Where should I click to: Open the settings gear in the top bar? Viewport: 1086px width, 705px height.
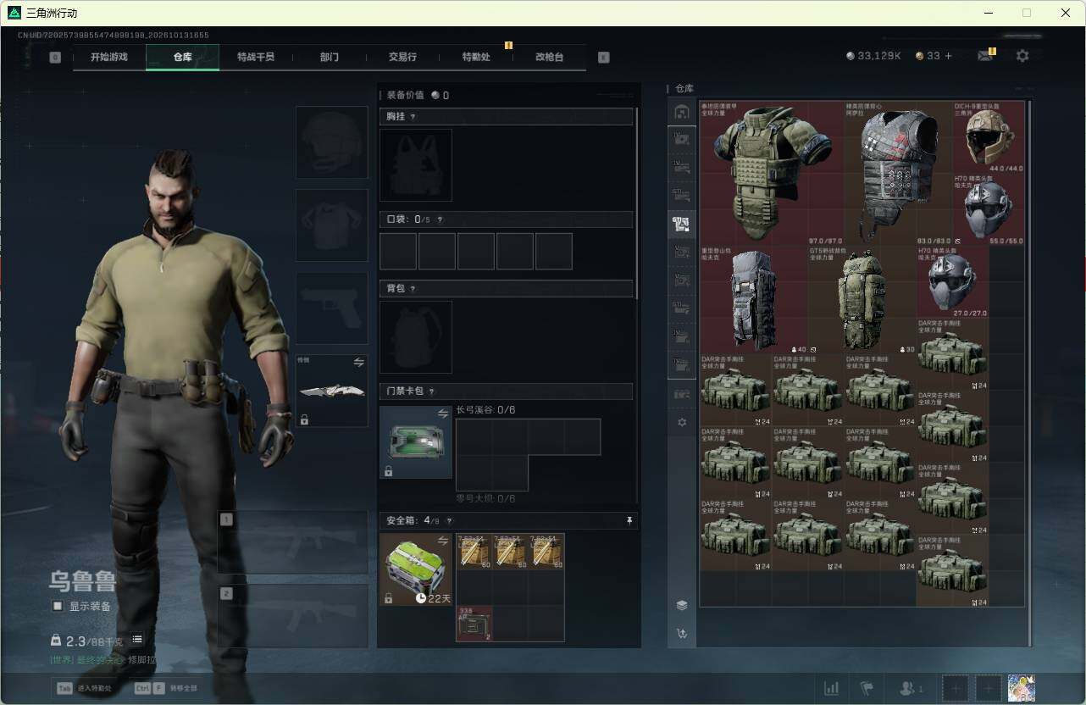click(1022, 56)
